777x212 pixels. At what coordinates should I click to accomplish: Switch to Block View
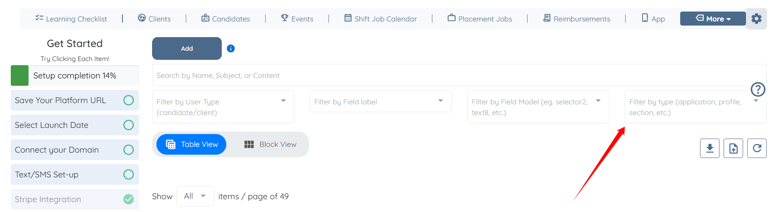pos(270,144)
